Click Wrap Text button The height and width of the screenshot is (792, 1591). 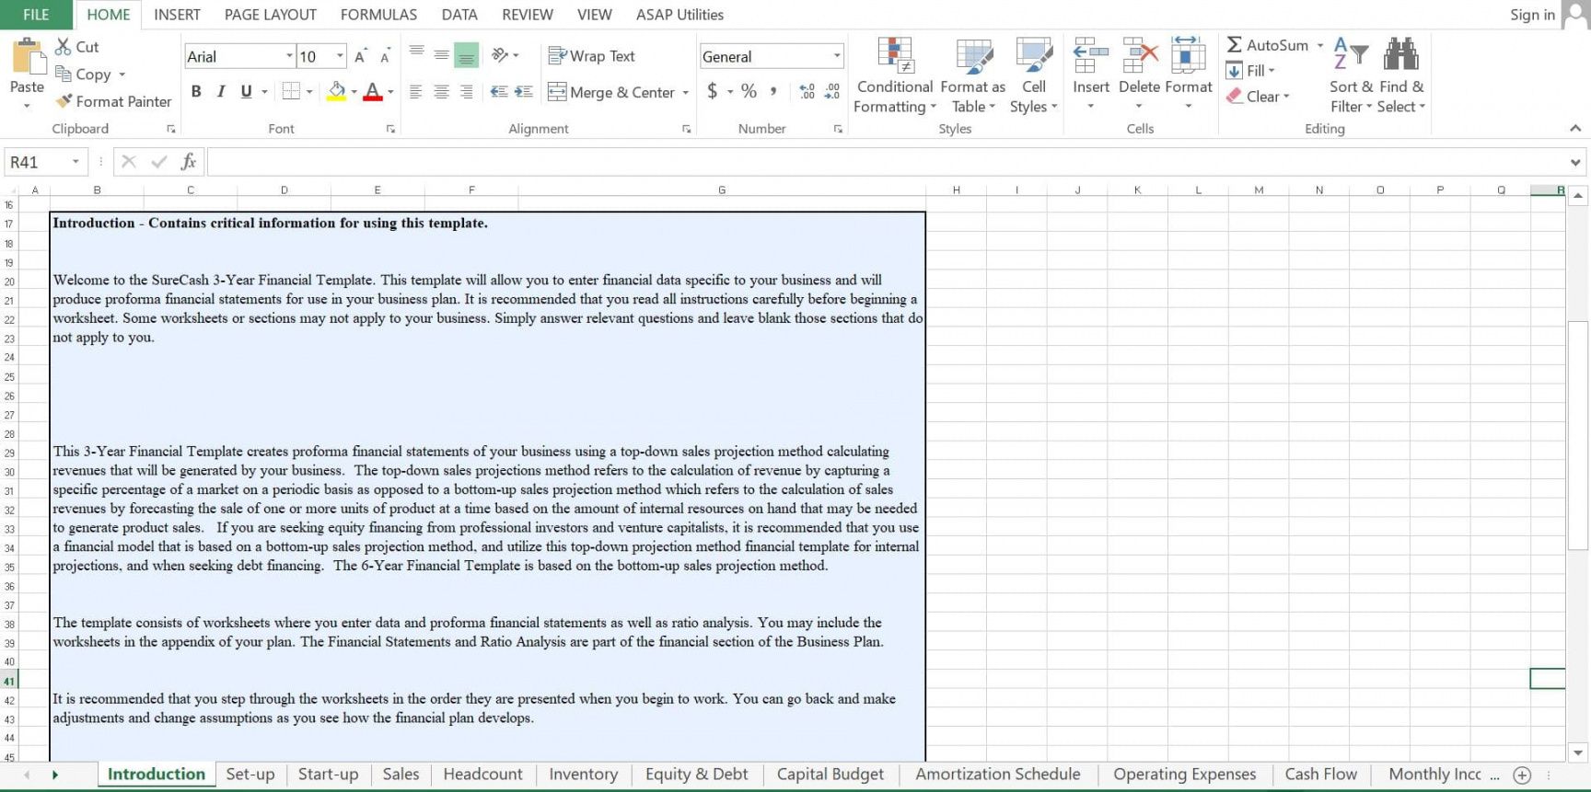tap(591, 56)
